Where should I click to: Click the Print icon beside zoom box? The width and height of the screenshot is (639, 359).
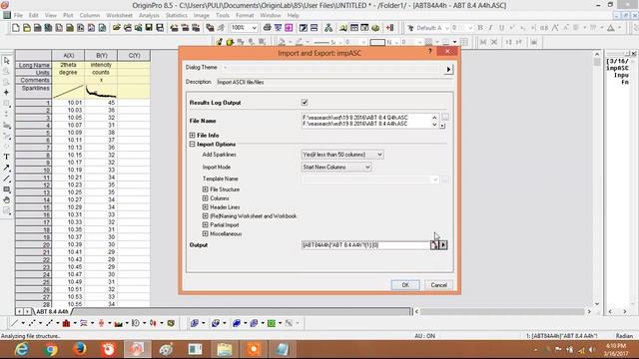267,28
